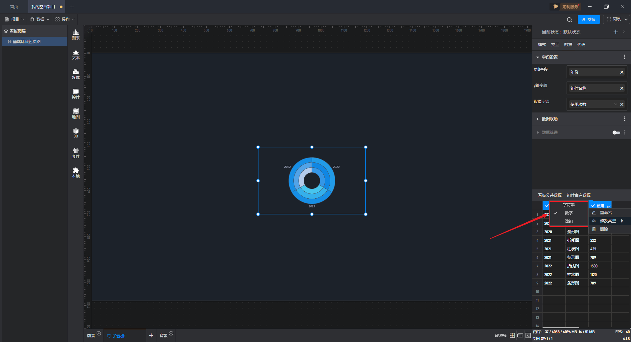Screen dimensions: 631x342
Task: Add a new state with plus icon
Action: (x=616, y=32)
